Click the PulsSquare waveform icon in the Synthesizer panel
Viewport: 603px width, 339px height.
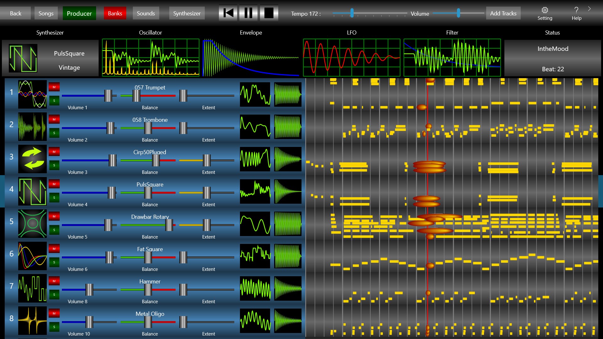coord(23,58)
